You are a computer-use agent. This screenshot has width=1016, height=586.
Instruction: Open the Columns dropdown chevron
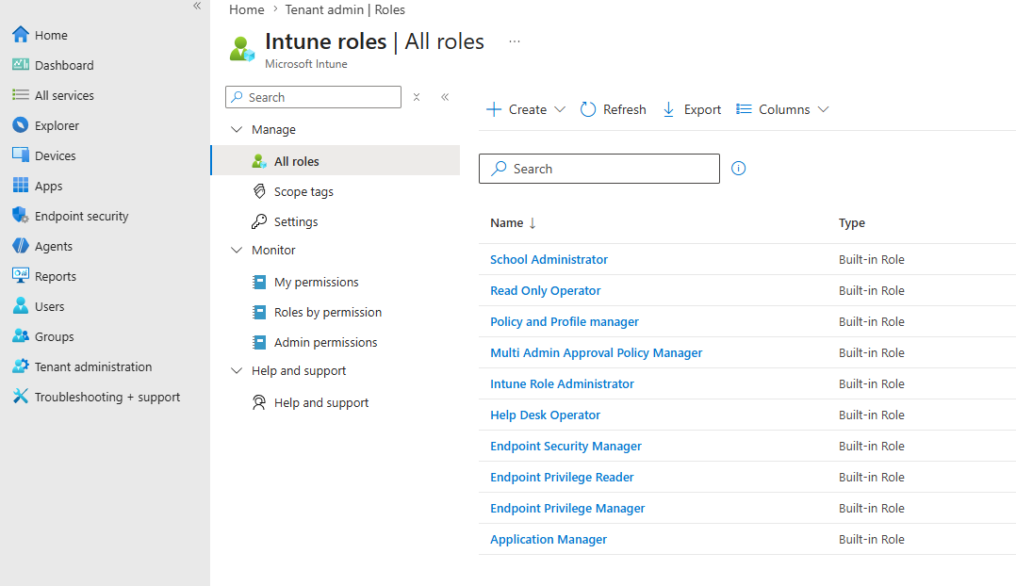coord(824,109)
